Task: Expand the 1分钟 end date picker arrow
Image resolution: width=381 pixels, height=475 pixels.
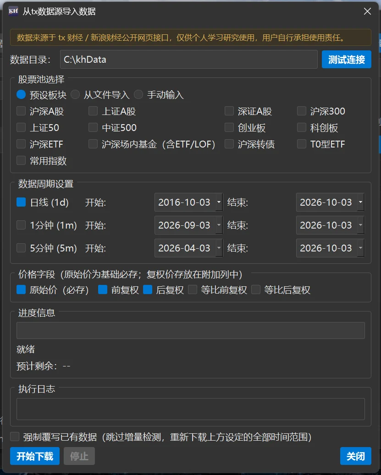Action: [x=360, y=225]
